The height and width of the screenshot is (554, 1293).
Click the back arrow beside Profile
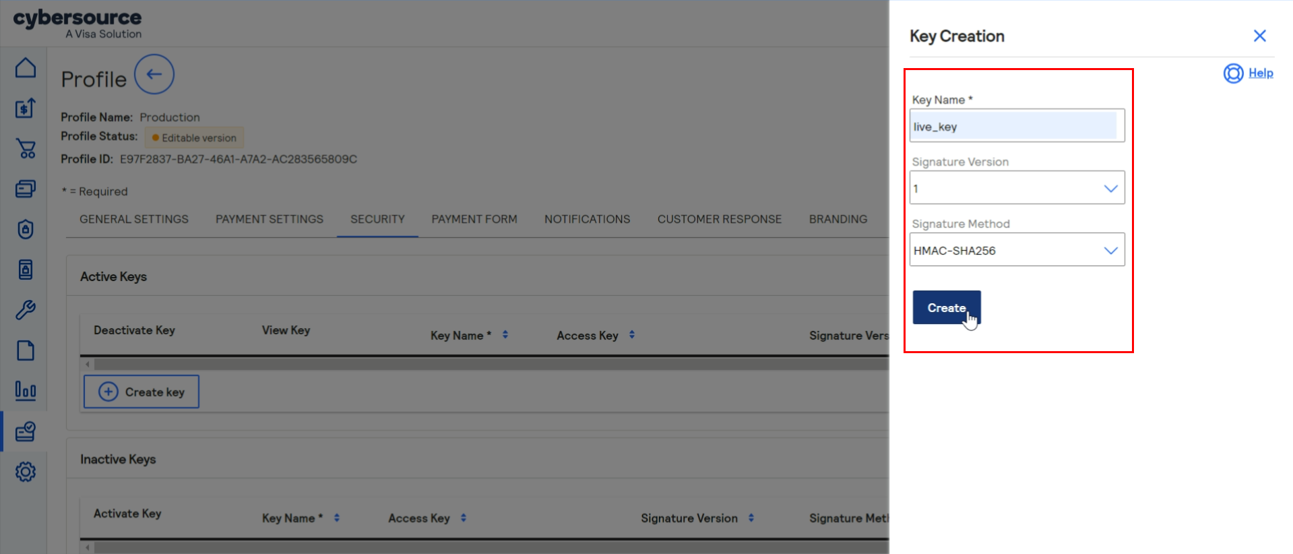(154, 75)
